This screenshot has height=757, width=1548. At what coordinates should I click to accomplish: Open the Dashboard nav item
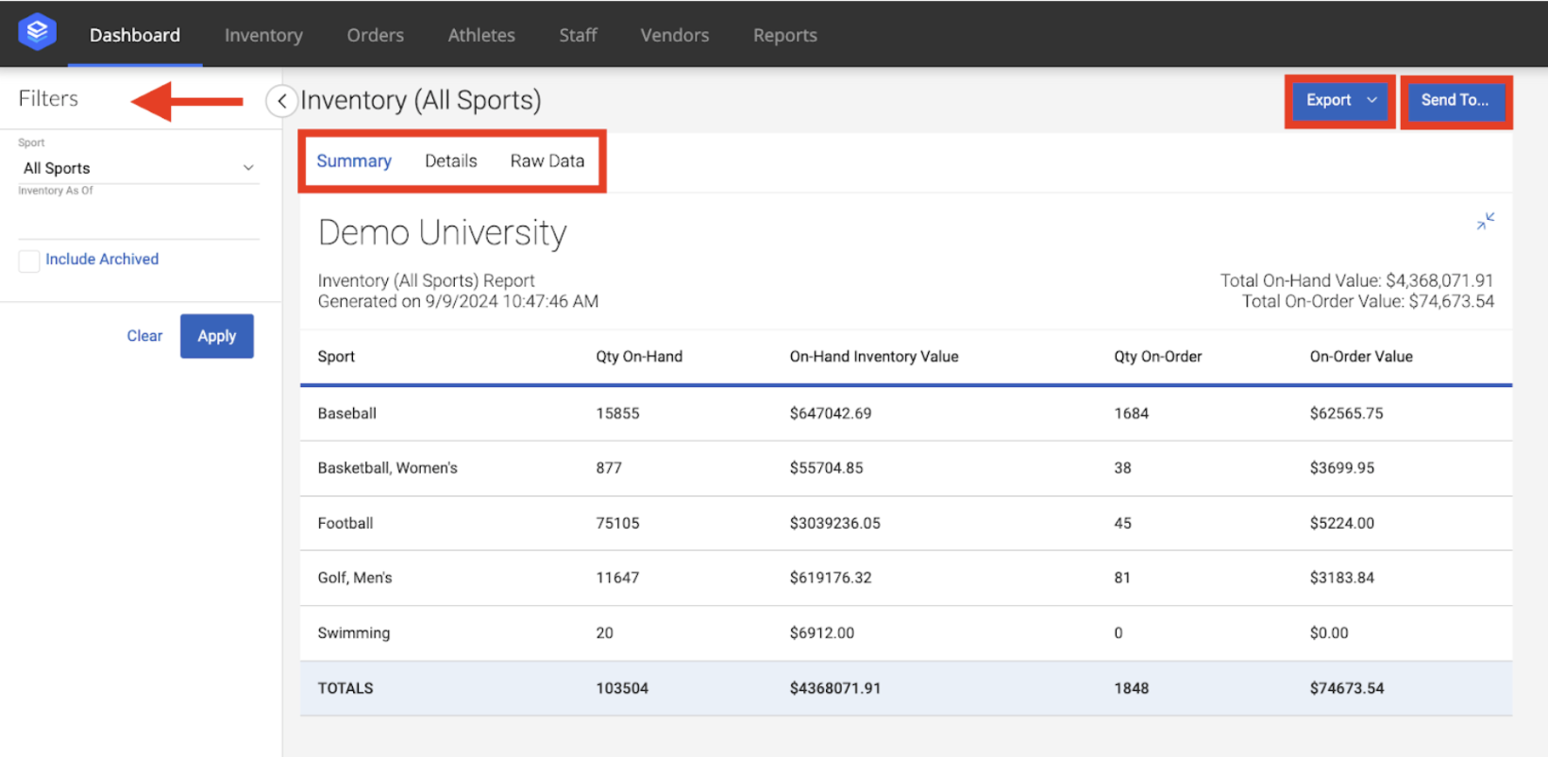(x=135, y=35)
